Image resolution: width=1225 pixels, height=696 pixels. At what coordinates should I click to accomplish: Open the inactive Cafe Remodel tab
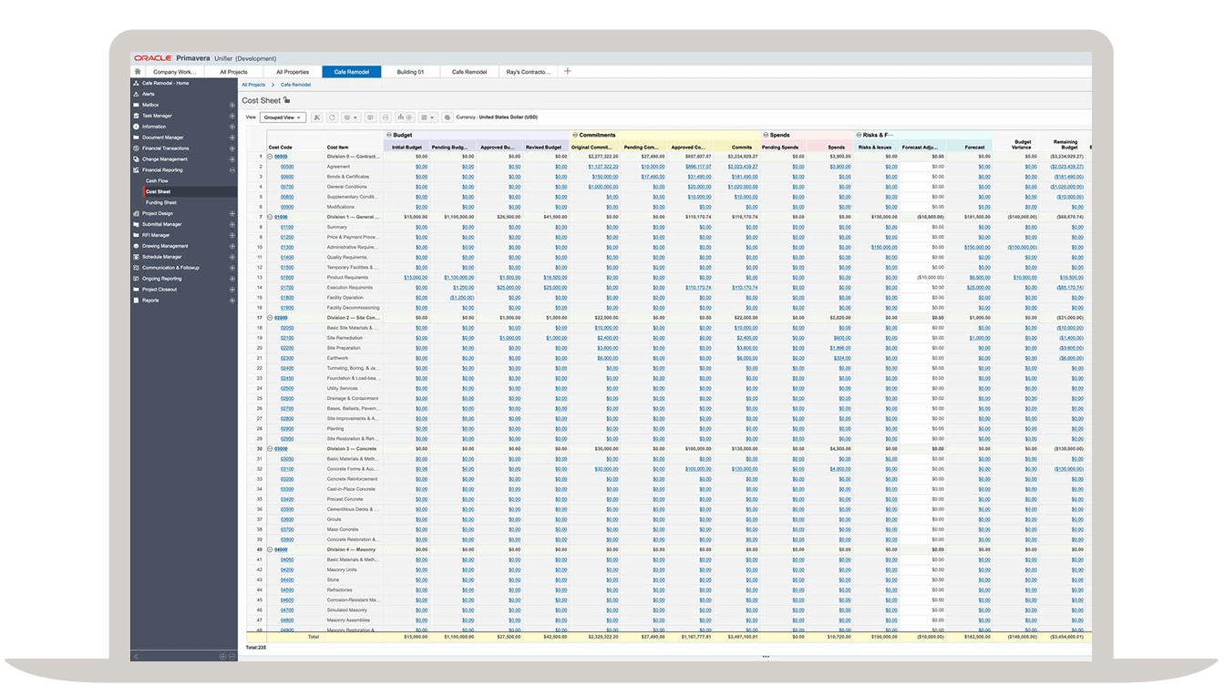469,71
